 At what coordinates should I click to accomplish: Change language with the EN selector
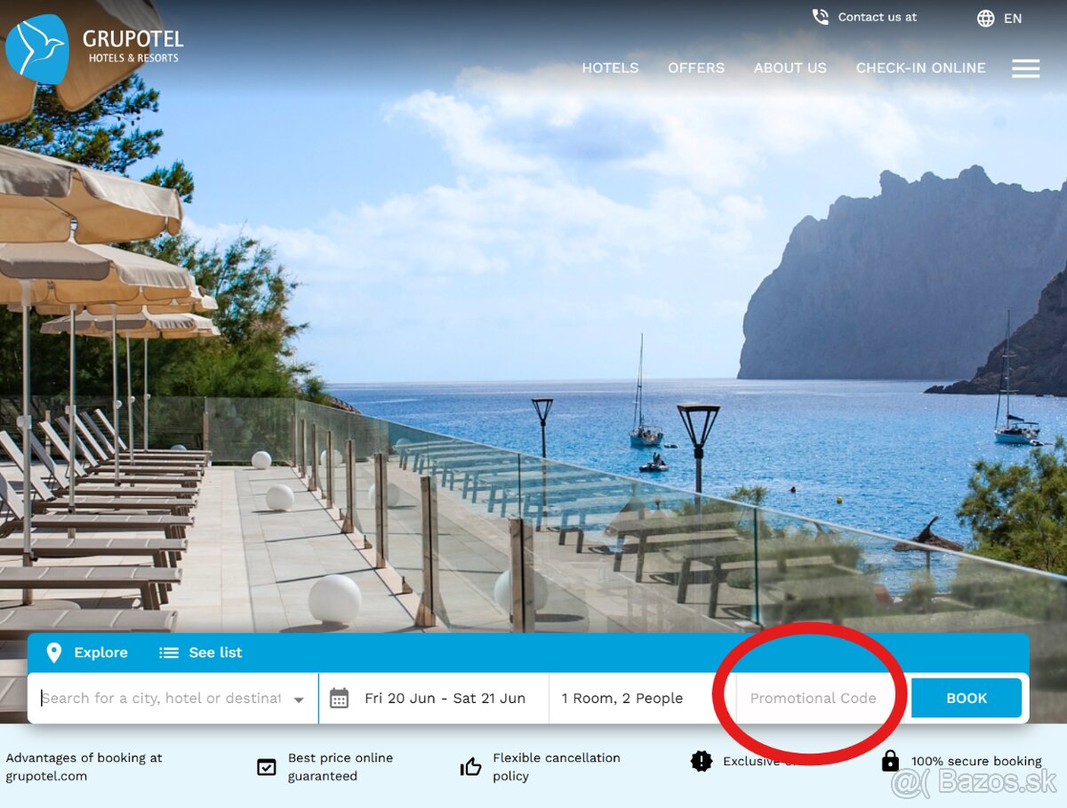[1013, 19]
